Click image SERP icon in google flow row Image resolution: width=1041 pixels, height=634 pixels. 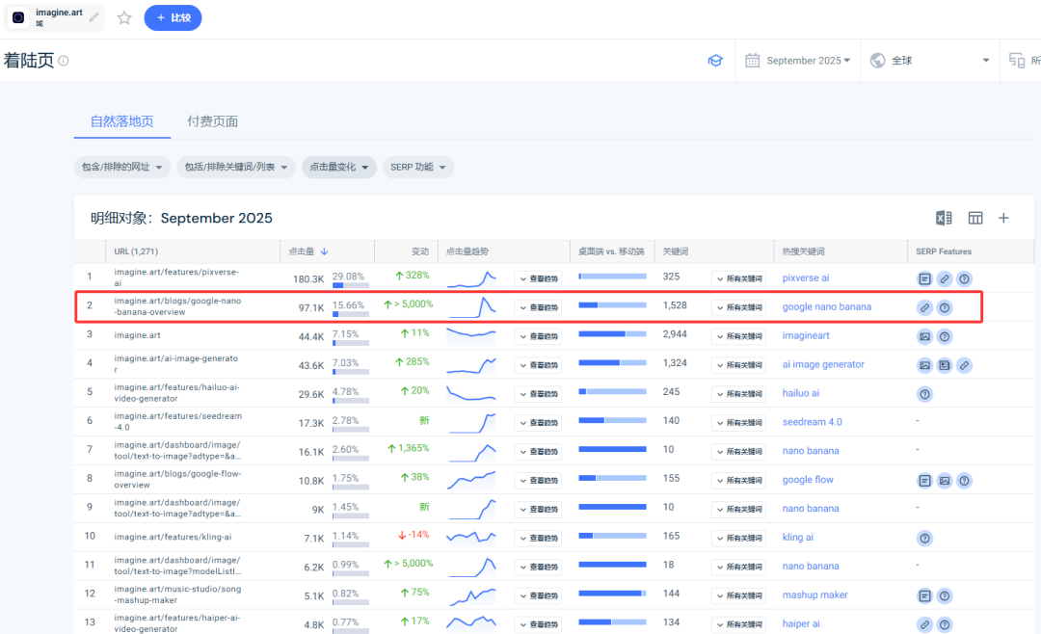click(945, 481)
